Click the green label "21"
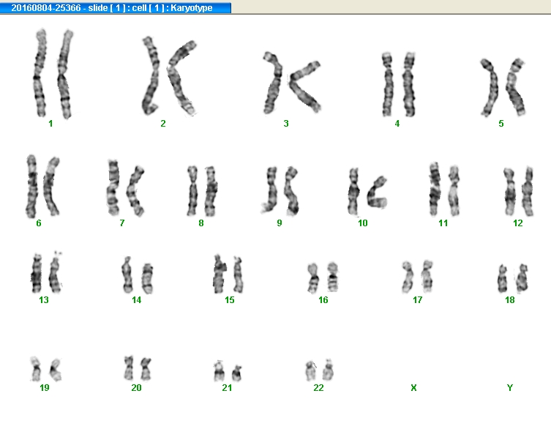 (227, 388)
